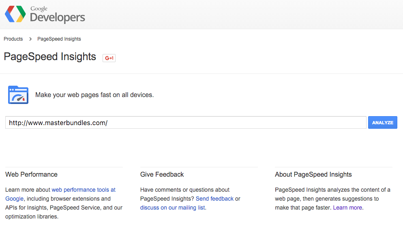403x225 pixels.
Task: Focus the URL input field with masterbundles.com
Action: coord(186,123)
